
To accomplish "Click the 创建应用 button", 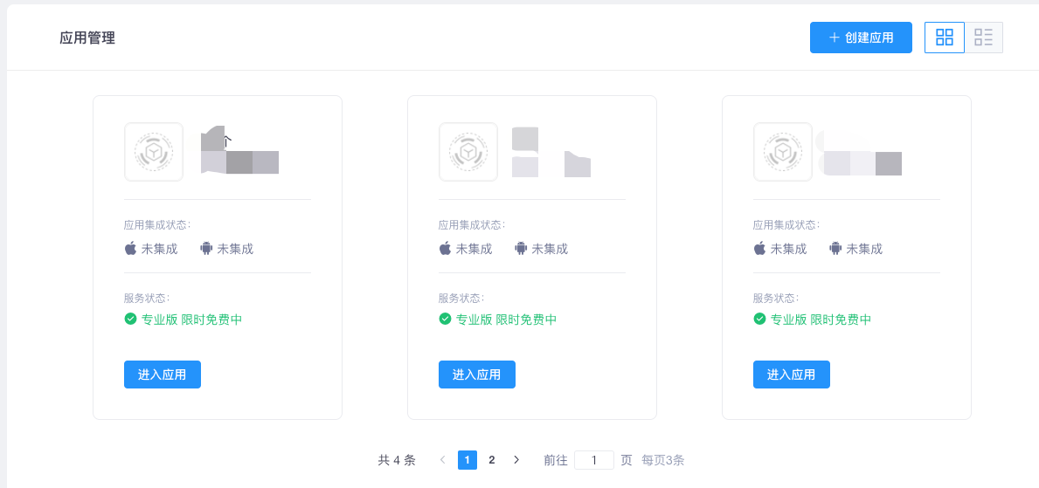I will click(861, 38).
